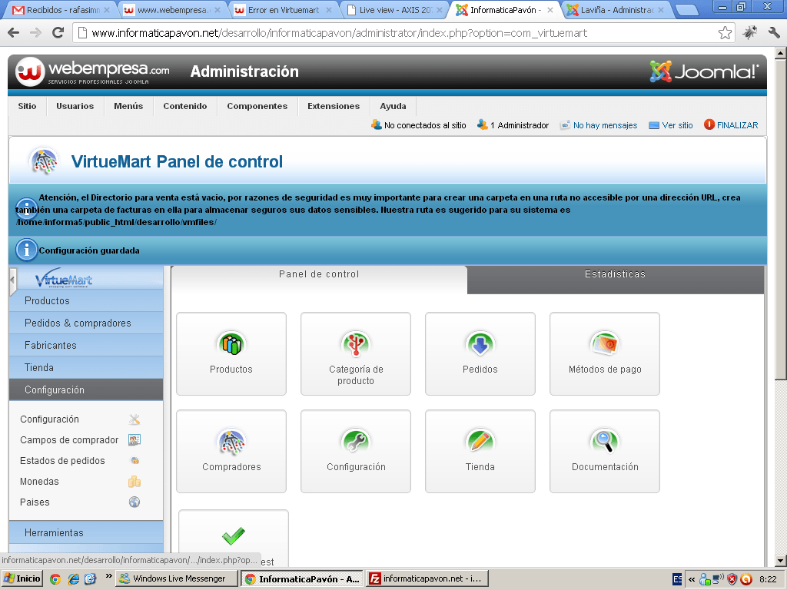Open the Ayuda menu
Image resolution: width=787 pixels, height=590 pixels.
393,106
